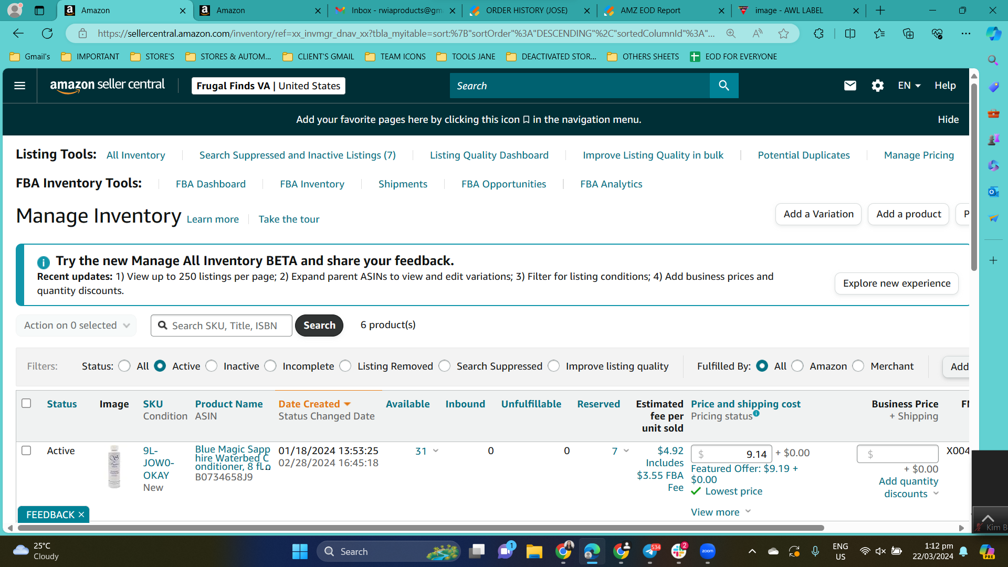
Task: Close the FEEDBACK tab
Action: coord(81,514)
